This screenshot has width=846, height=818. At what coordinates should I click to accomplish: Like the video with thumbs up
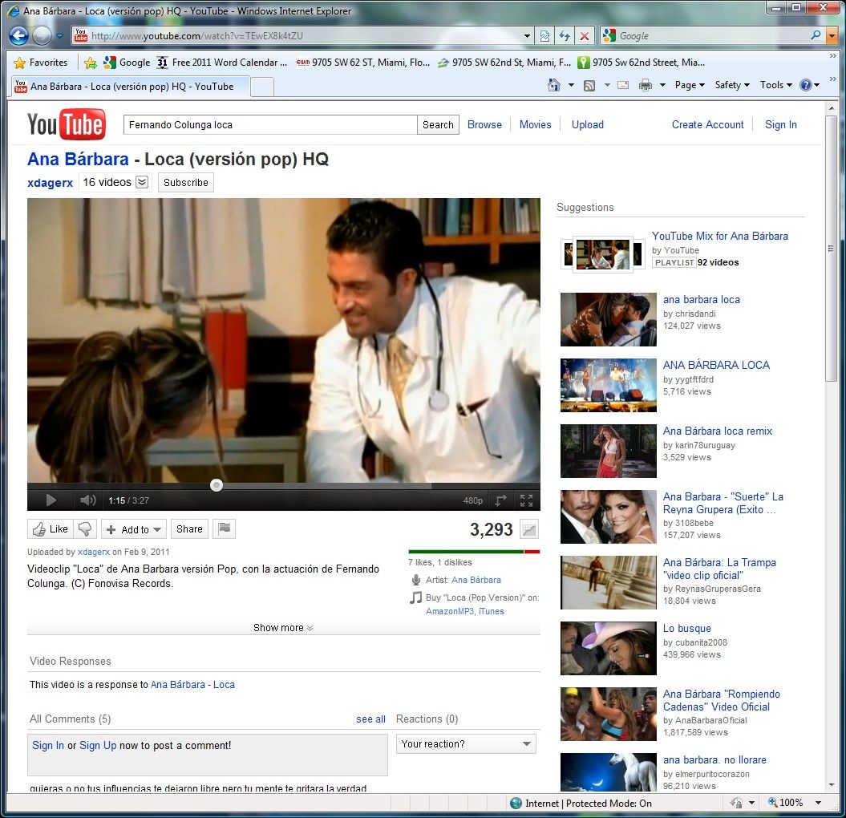tap(50, 529)
